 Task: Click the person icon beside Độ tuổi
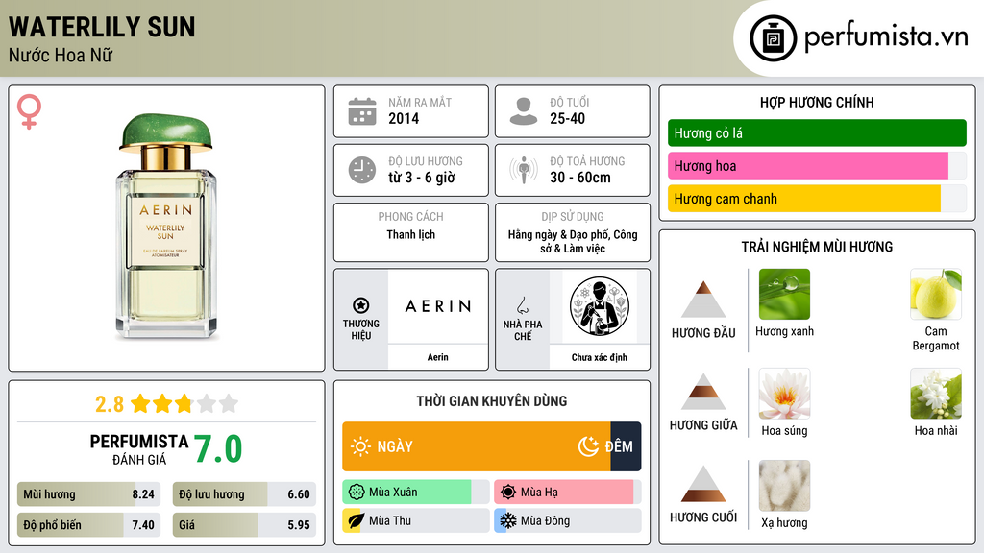click(x=524, y=111)
